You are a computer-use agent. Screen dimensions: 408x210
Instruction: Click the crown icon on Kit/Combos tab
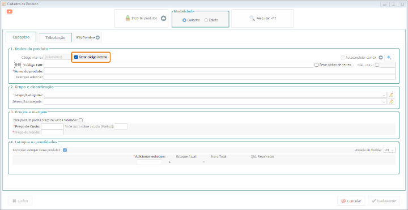coord(97,37)
